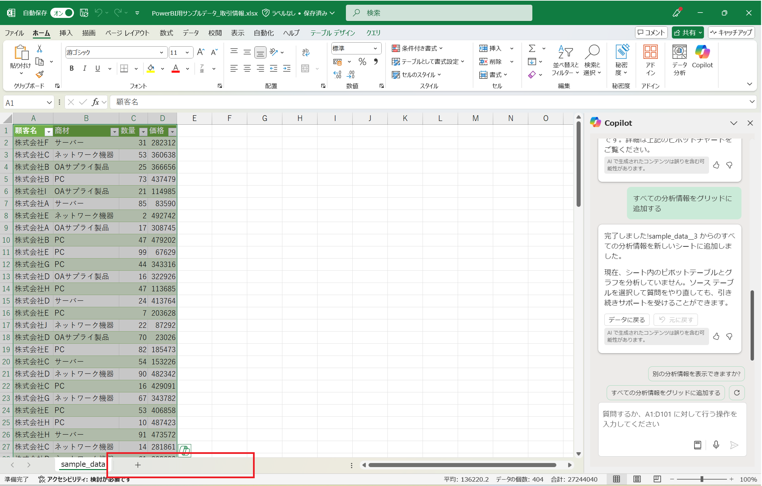
Task: Switch to the 挿入 tab
Action: pos(66,33)
